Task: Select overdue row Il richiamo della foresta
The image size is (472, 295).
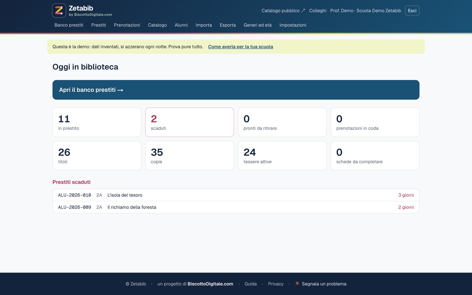Action: point(236,207)
